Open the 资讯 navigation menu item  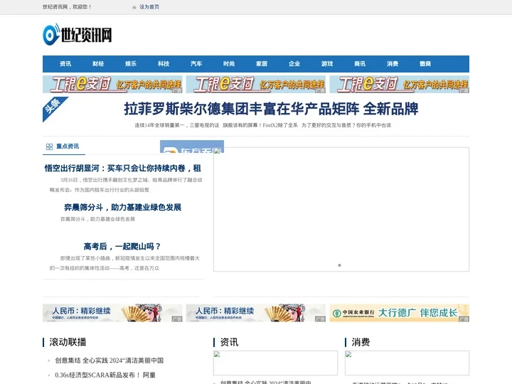pyautogui.click(x=65, y=64)
